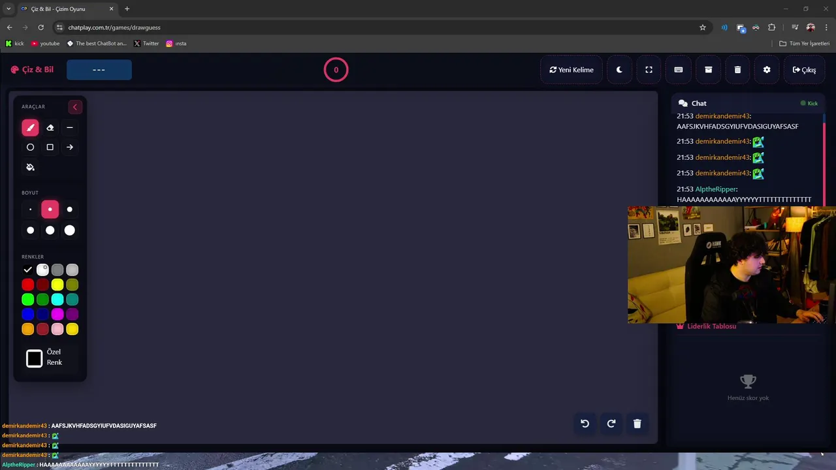
Task: Select the Çiz & Bil browser tab
Action: click(x=67, y=9)
